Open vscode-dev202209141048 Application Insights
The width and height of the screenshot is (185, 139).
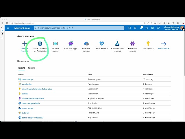pyautogui.click(x=33, y=98)
